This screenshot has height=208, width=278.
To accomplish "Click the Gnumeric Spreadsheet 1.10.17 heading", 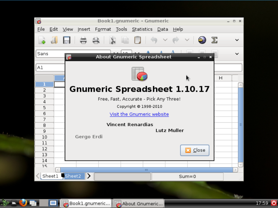I will 140,89.
